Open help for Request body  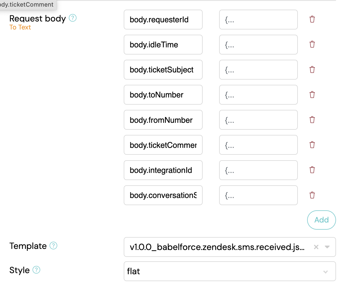pos(73,18)
